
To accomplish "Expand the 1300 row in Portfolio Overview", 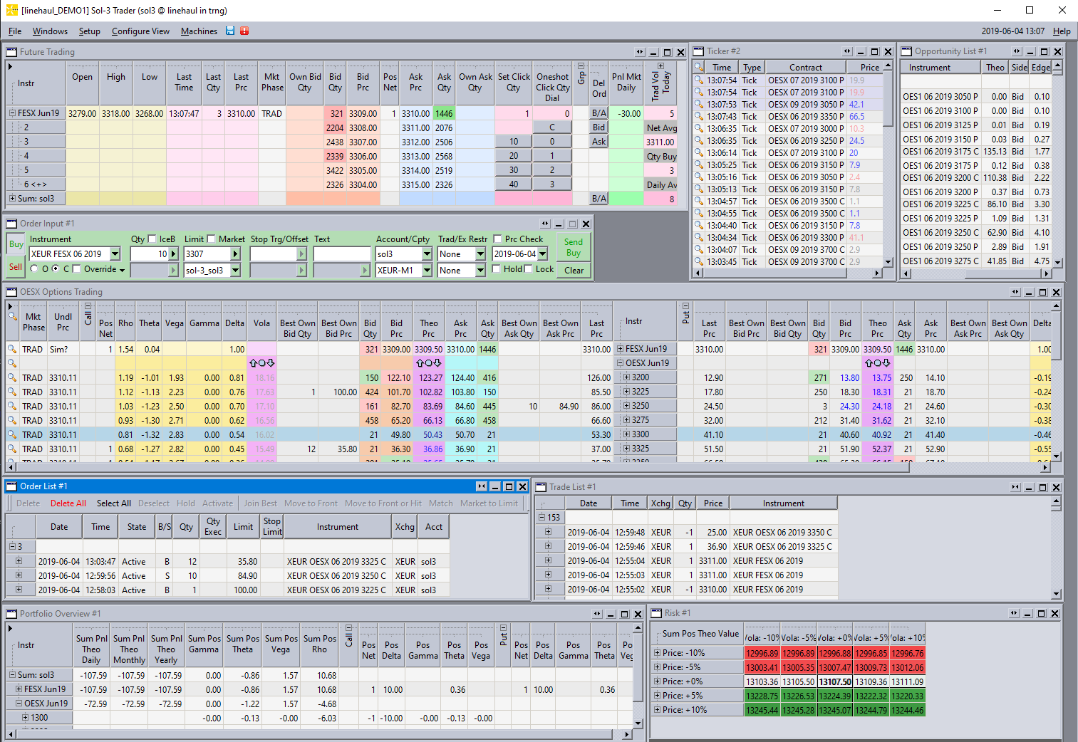I will [25, 718].
